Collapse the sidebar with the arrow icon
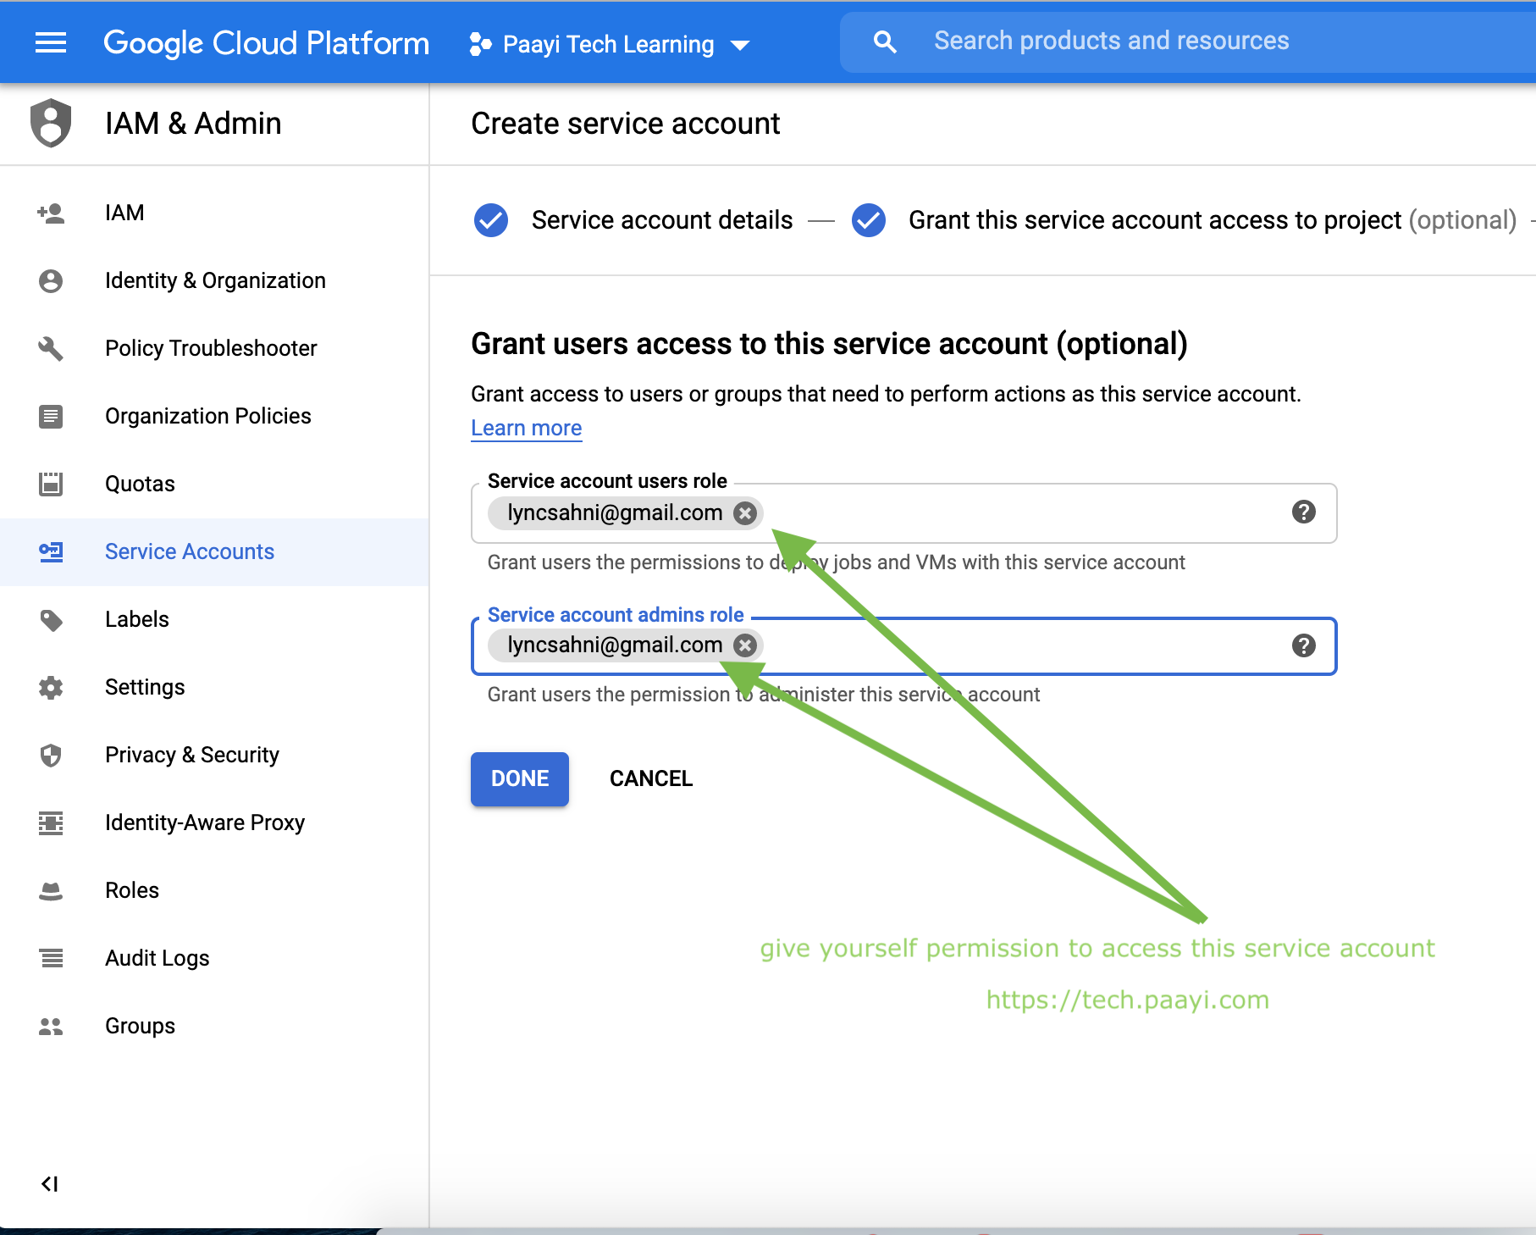 (50, 1184)
